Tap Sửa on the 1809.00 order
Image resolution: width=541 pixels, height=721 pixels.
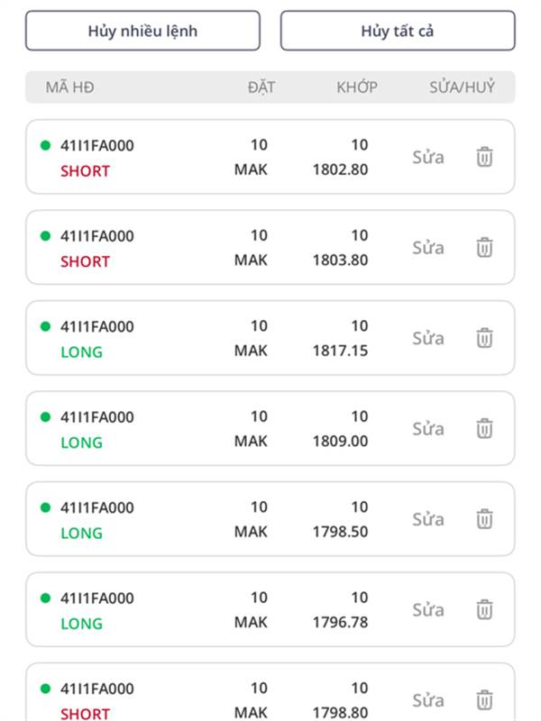(x=428, y=428)
